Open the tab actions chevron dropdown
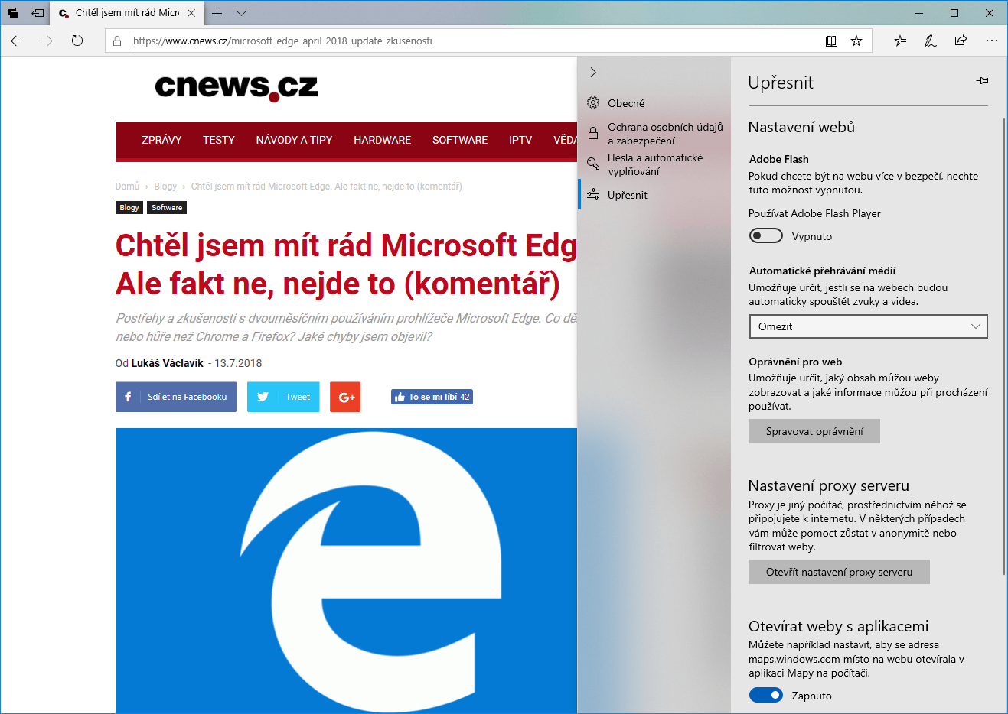The width and height of the screenshot is (1008, 714). (242, 13)
